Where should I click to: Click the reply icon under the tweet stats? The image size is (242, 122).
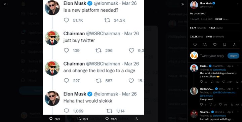point(195,45)
